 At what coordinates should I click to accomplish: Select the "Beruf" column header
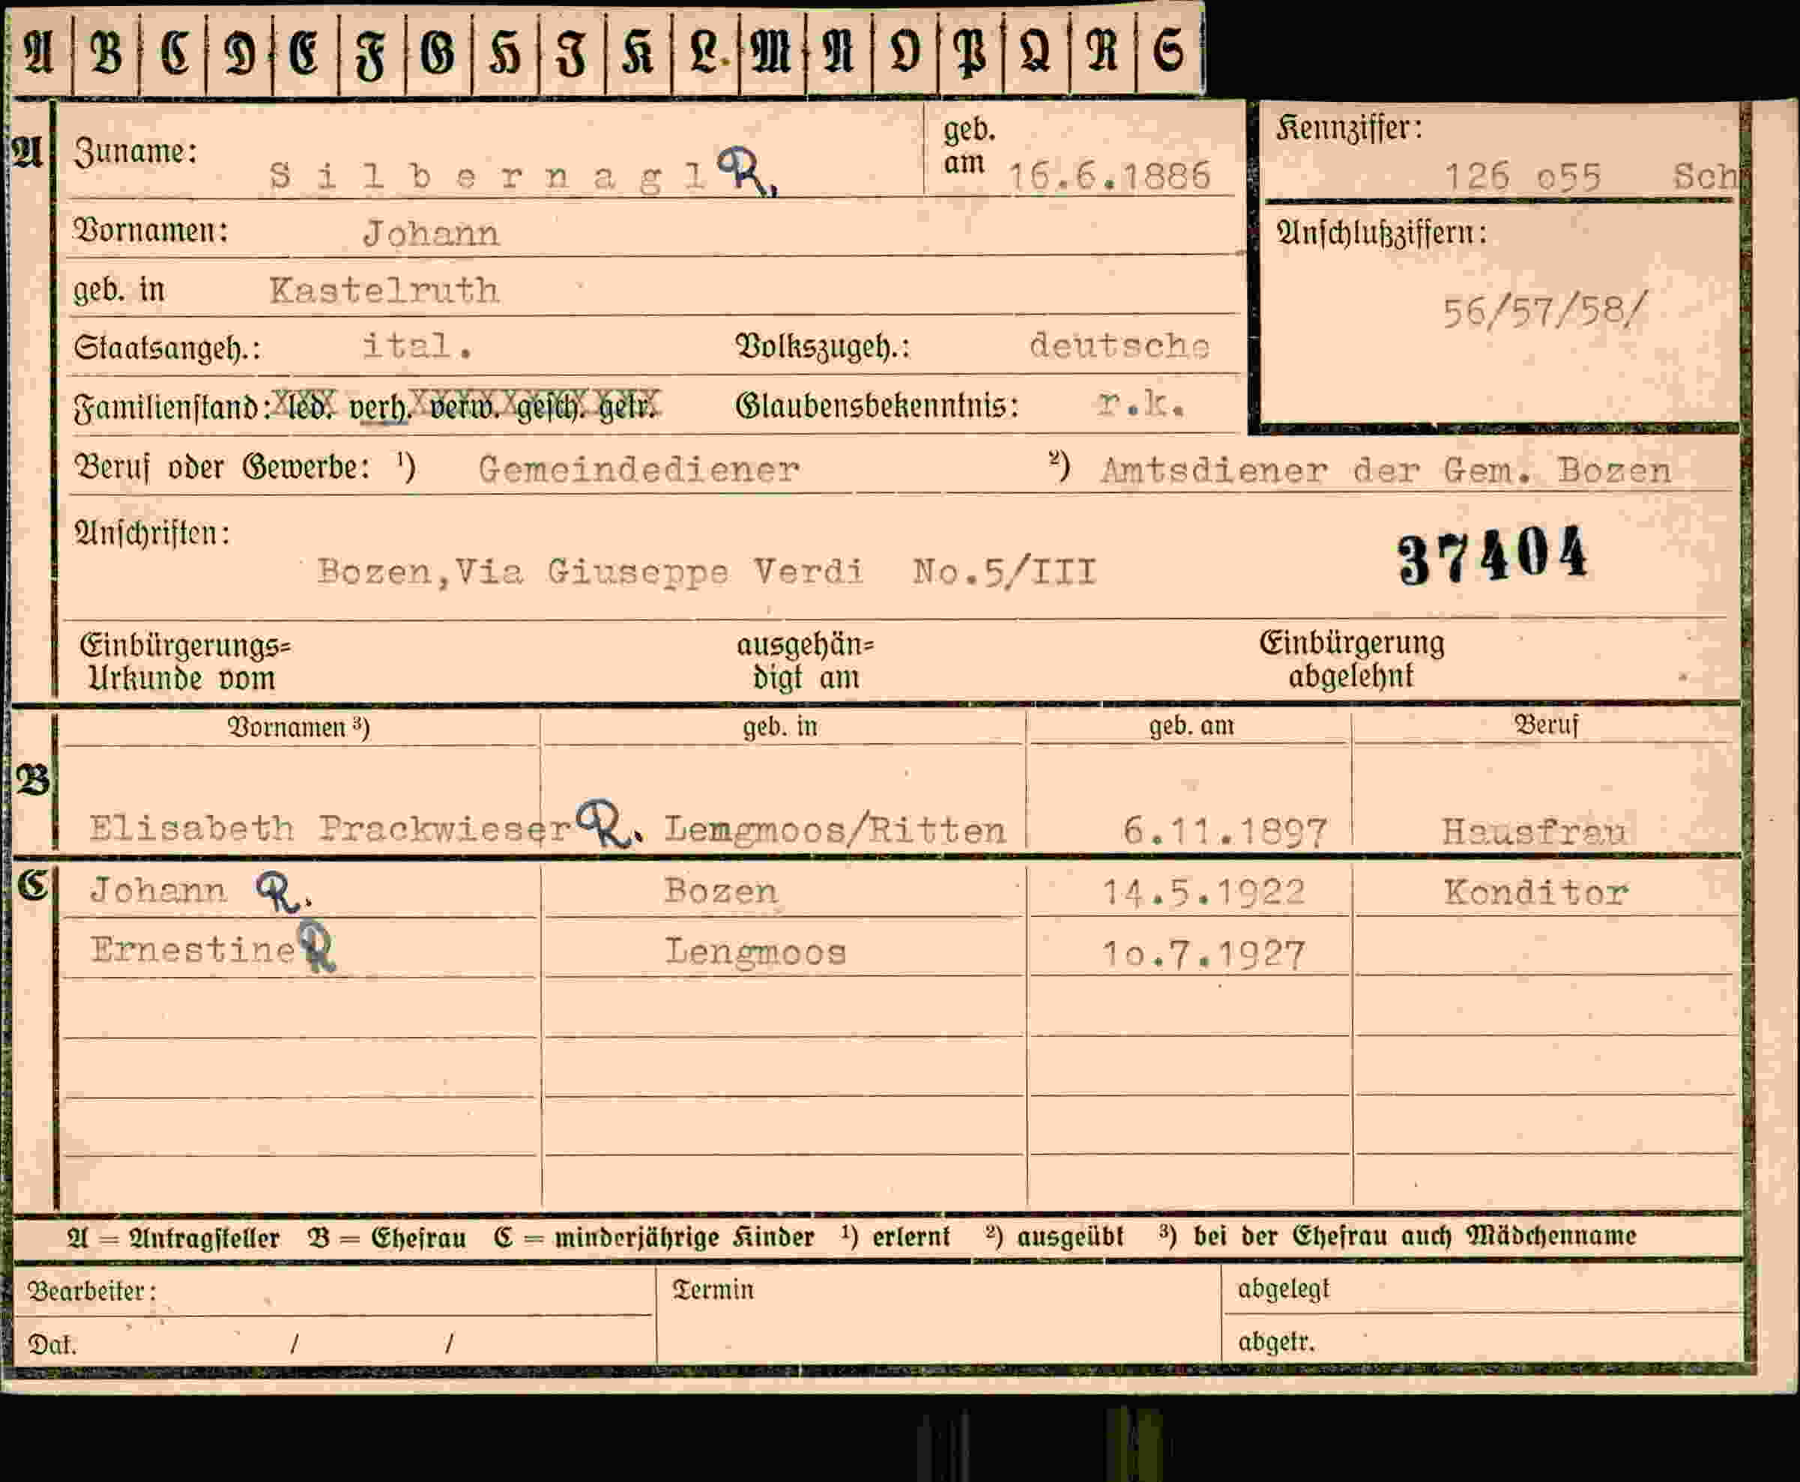1547,725
